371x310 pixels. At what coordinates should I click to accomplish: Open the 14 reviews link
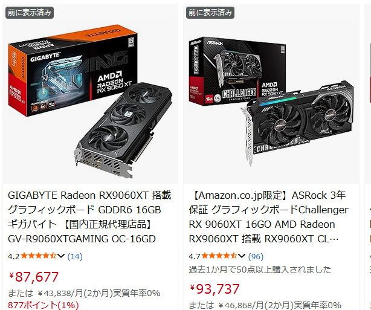[x=75, y=256]
